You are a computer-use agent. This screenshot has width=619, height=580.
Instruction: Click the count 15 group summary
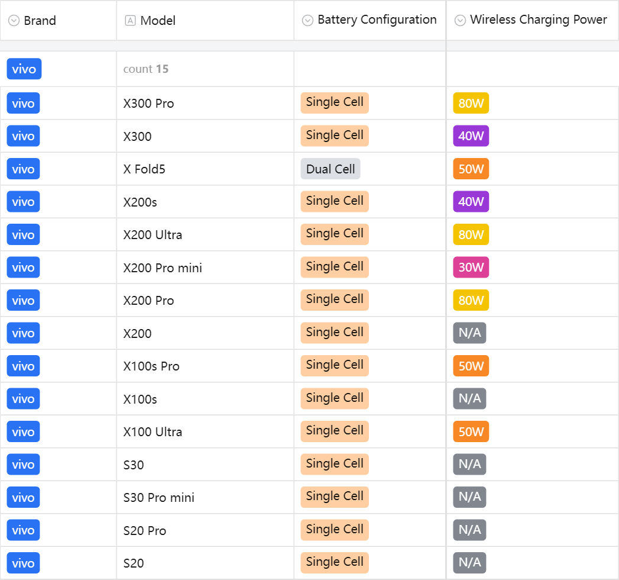(x=145, y=69)
